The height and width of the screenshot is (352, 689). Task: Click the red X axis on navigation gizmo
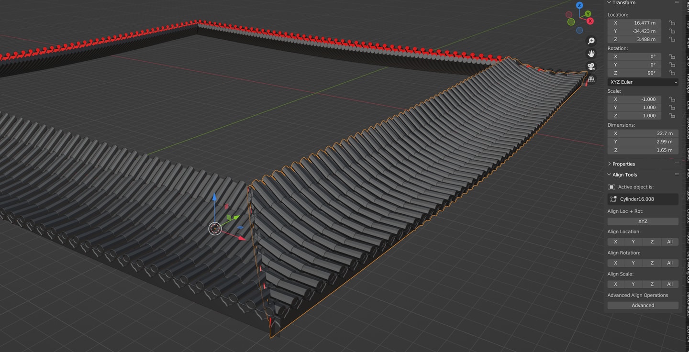click(590, 21)
